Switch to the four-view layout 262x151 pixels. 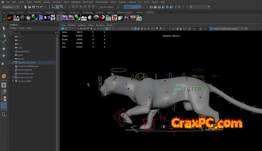[4, 92]
